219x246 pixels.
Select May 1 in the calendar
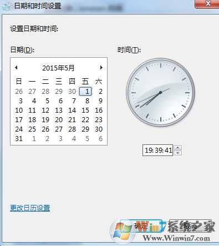(85, 91)
